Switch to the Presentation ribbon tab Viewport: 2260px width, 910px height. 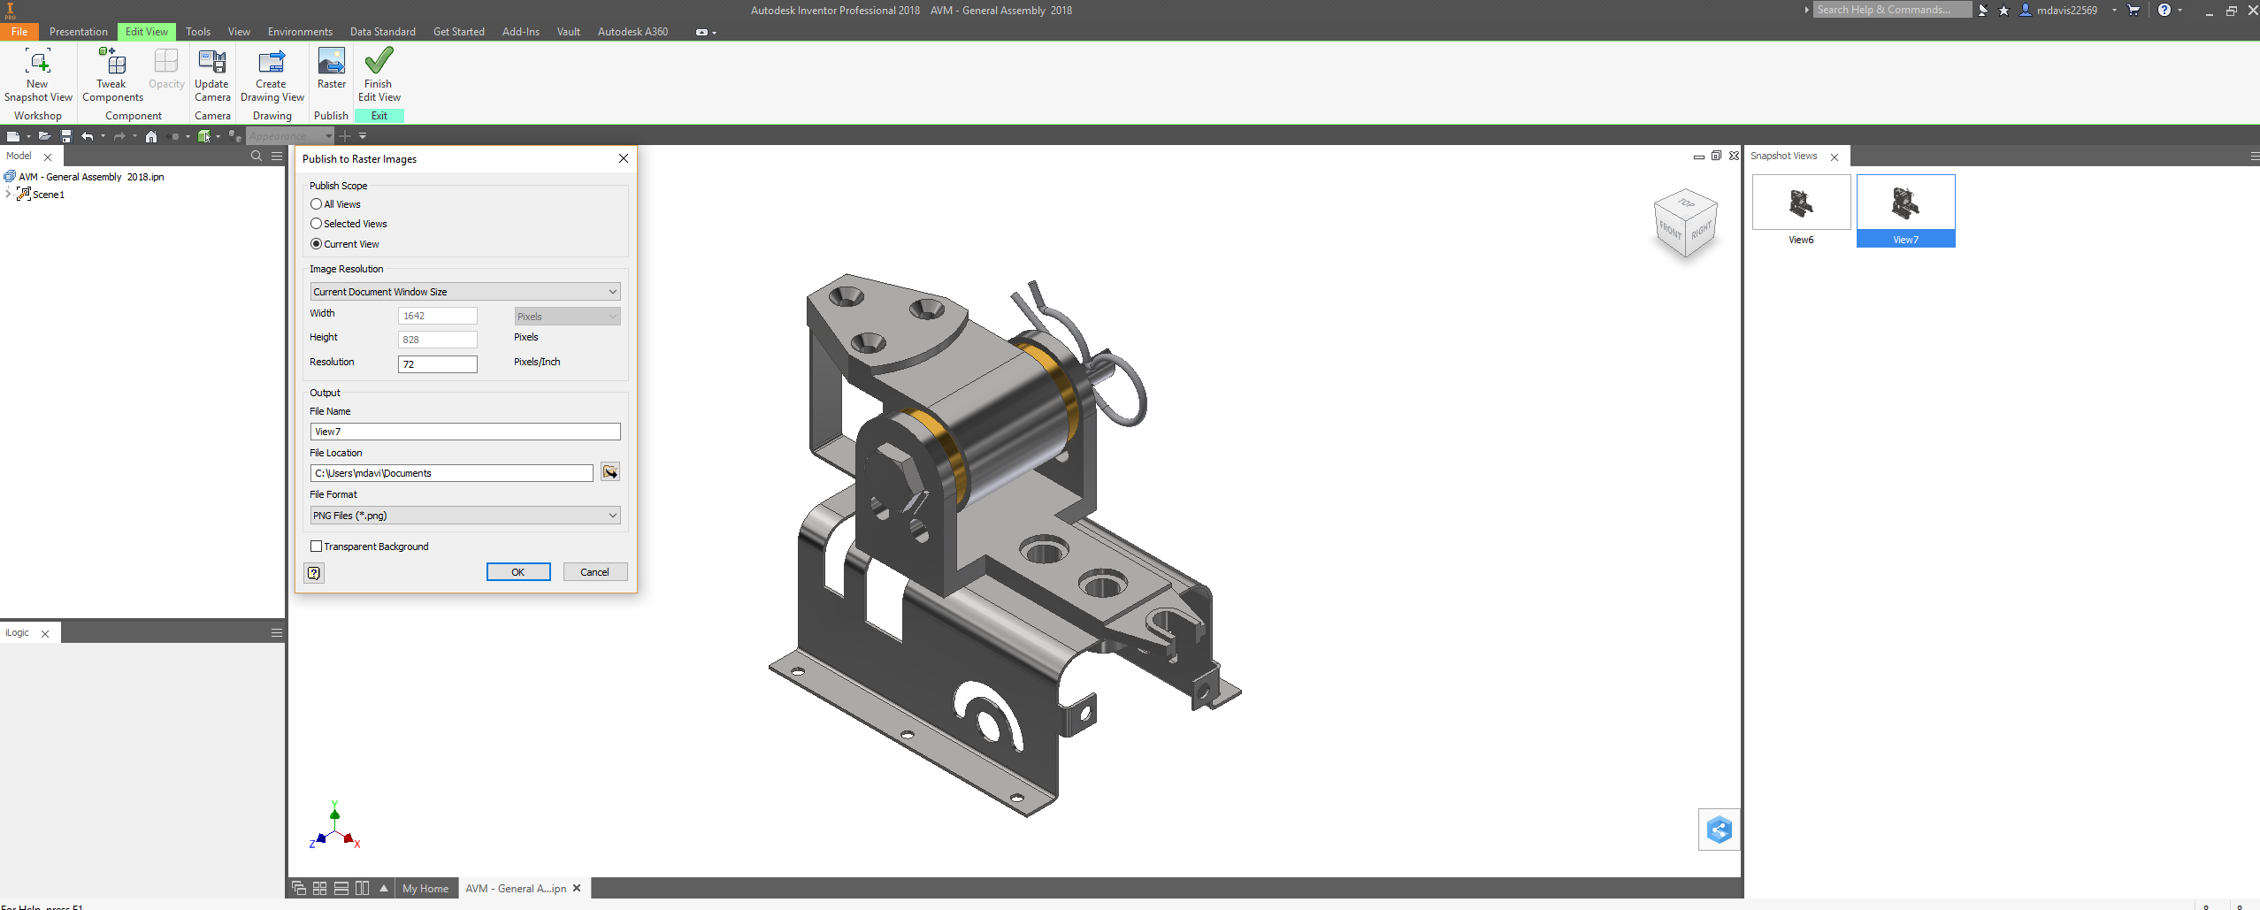[x=79, y=31]
